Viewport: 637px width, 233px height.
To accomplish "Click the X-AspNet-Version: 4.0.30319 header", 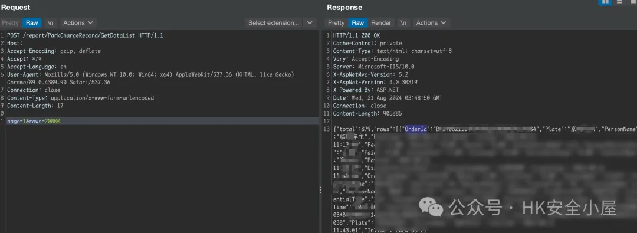I will (x=375, y=82).
